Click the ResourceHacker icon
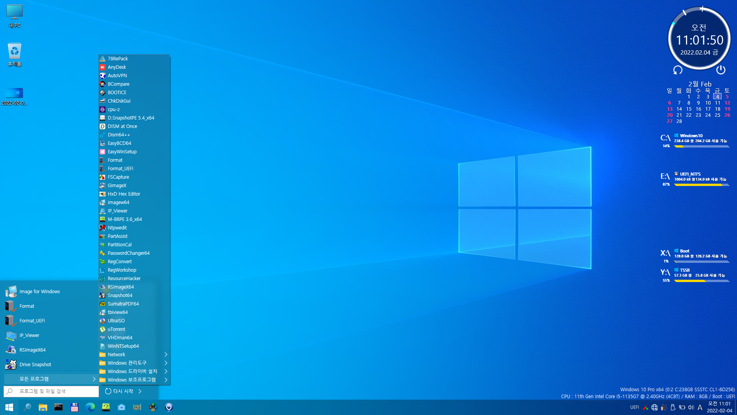 click(x=102, y=279)
